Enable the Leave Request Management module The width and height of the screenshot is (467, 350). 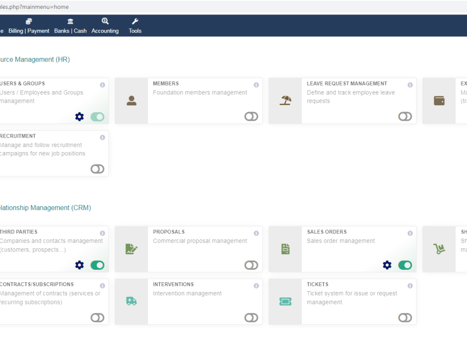[x=405, y=117]
